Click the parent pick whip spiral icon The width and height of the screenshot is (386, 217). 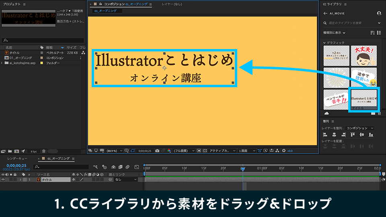pyautogui.click(x=110, y=180)
